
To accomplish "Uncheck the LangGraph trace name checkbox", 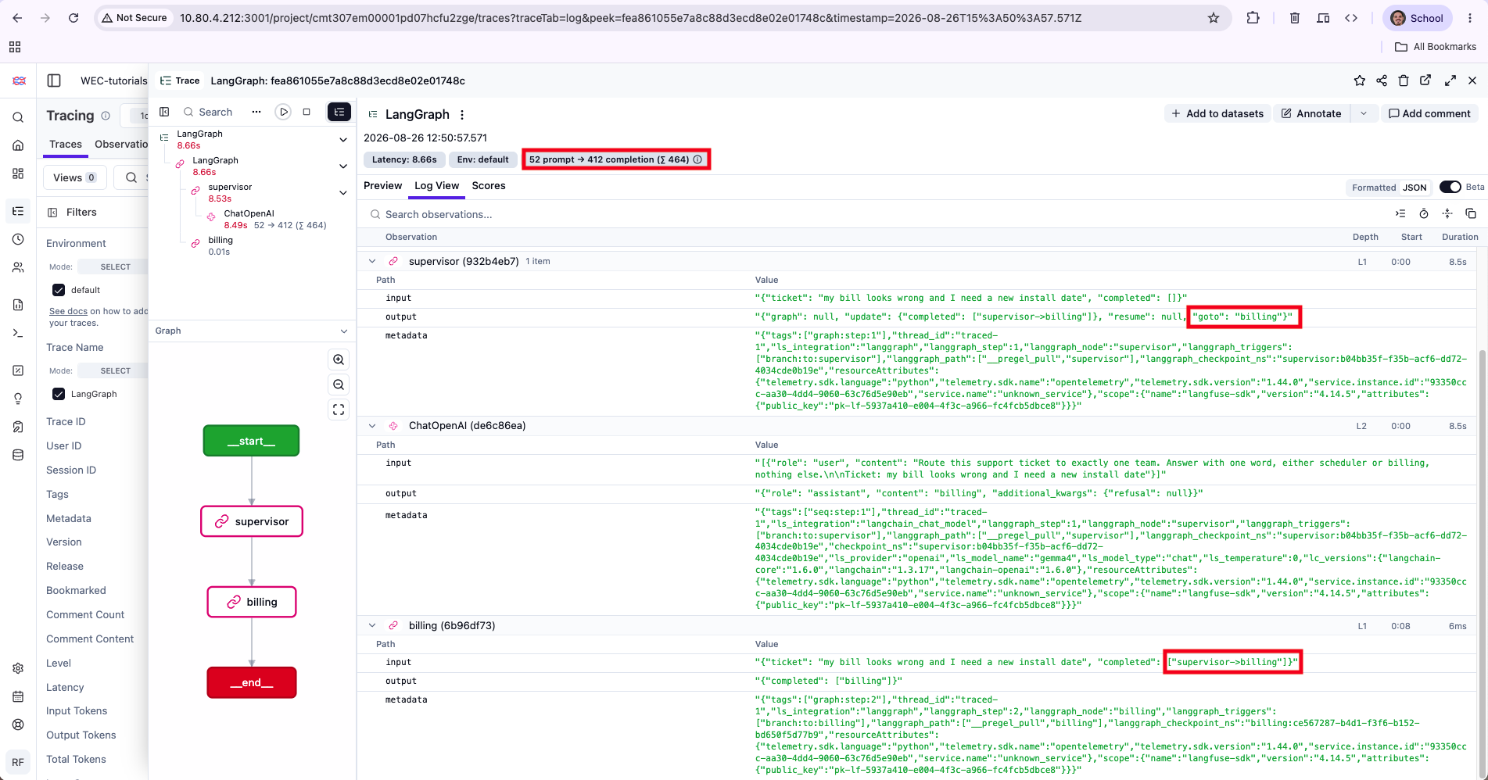I will click(59, 394).
